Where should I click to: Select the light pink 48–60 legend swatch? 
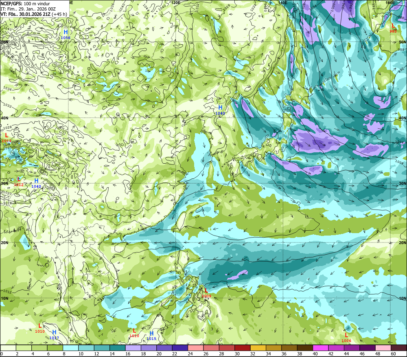(x=383, y=348)
